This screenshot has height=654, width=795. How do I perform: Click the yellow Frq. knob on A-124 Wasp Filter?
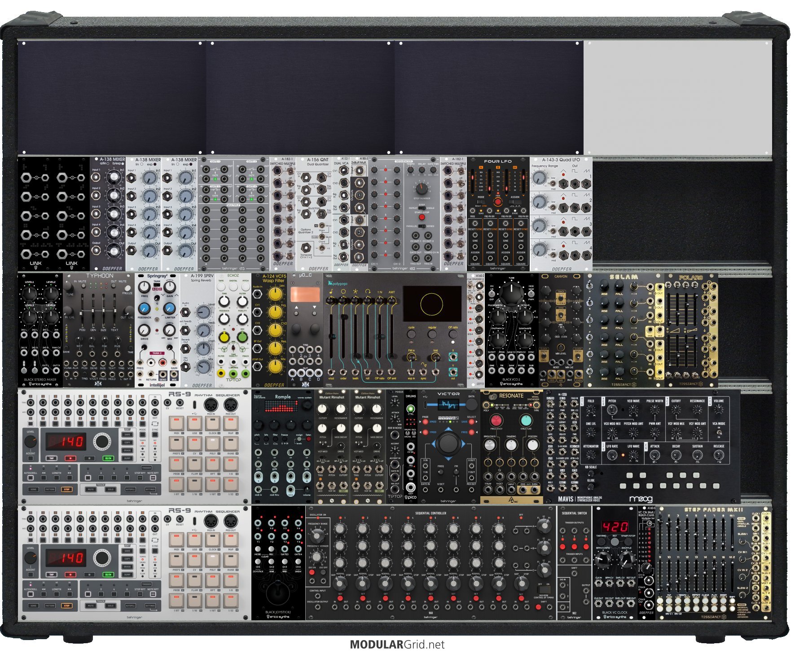[275, 312]
